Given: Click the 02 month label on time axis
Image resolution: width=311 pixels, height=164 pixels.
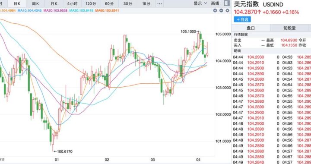Looking at the screenshot, I should pos(107,160).
